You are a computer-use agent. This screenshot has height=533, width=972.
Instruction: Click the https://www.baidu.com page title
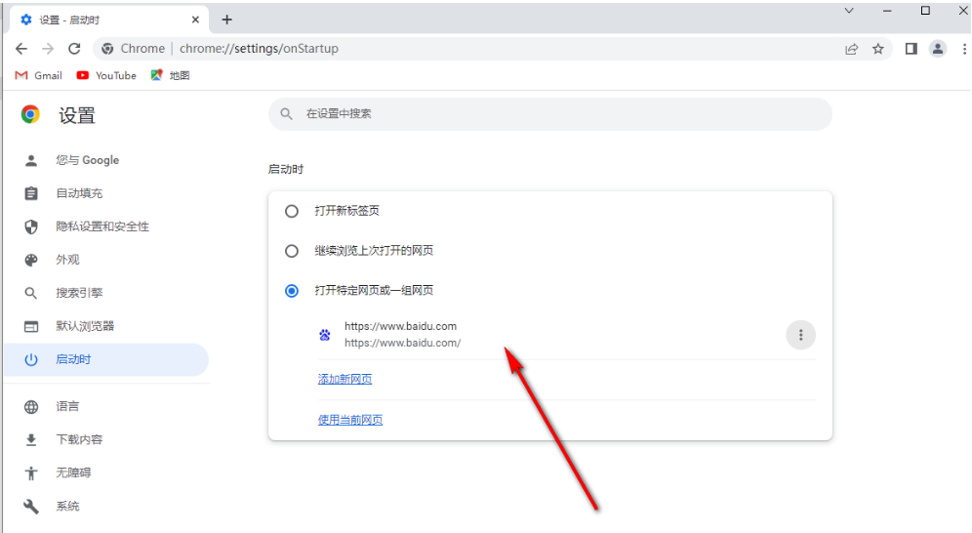pyautogui.click(x=400, y=326)
